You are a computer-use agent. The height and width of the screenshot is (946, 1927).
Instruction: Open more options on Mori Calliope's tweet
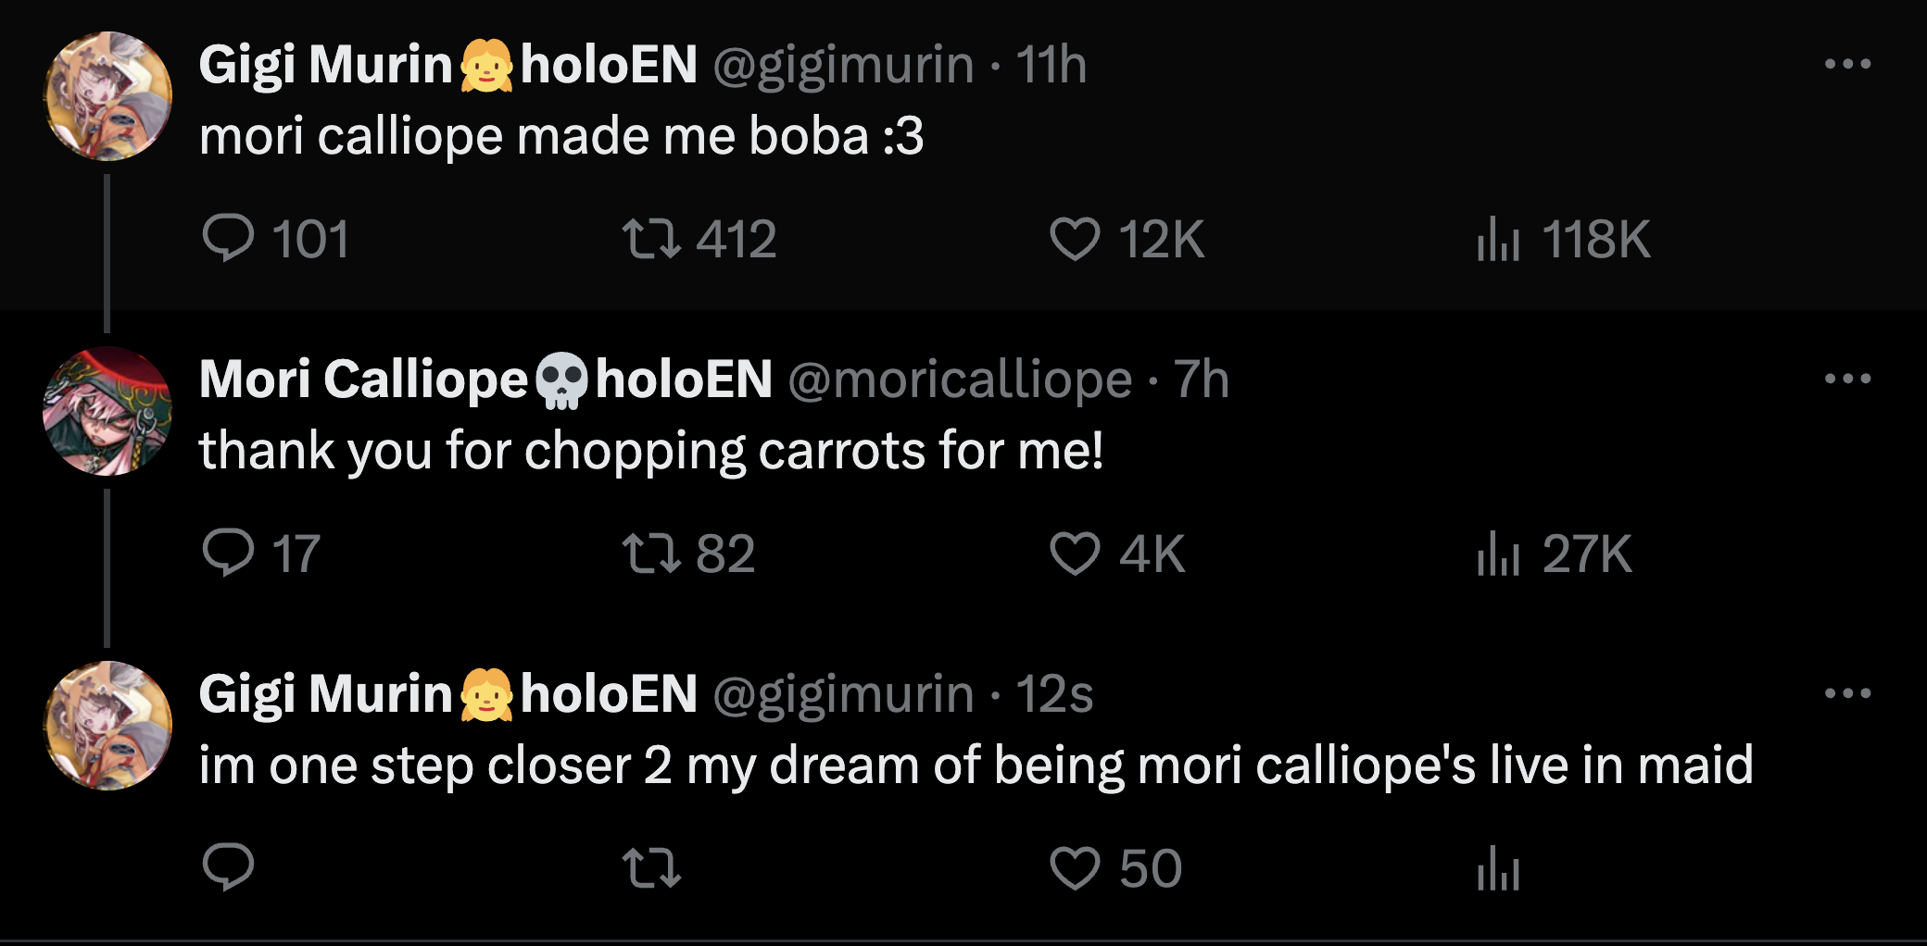tap(1847, 379)
